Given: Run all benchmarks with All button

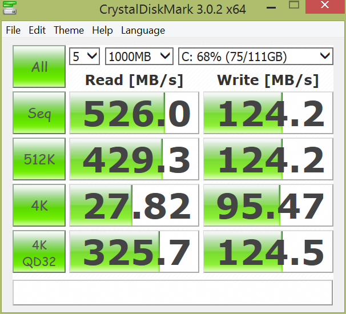Looking at the screenshot, I should click(x=39, y=66).
